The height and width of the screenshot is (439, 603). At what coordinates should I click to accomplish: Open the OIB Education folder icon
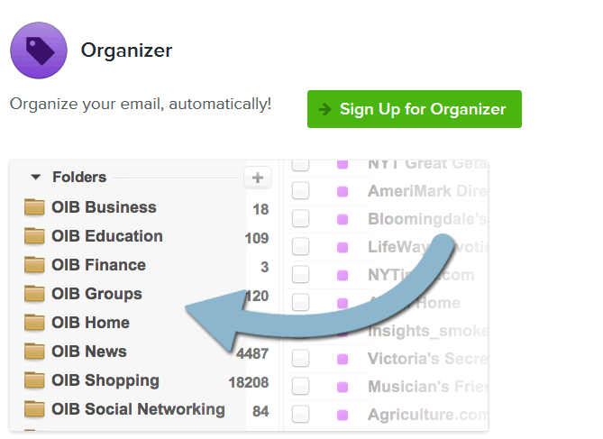coord(34,236)
